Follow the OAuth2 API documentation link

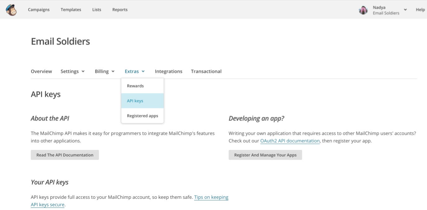(290, 141)
